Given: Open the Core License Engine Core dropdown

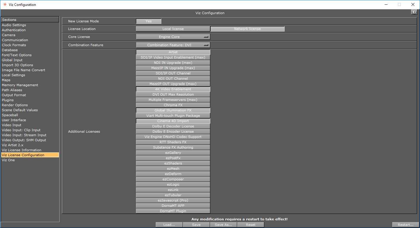Looking at the screenshot, I should coord(173,37).
